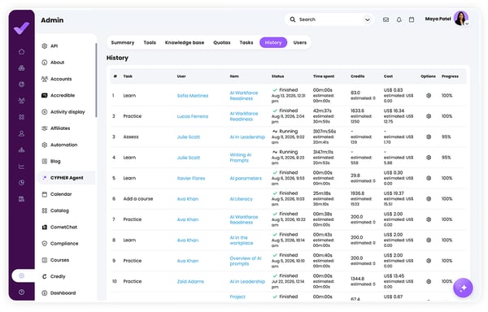Open Overview of AI prompts link

point(246,261)
